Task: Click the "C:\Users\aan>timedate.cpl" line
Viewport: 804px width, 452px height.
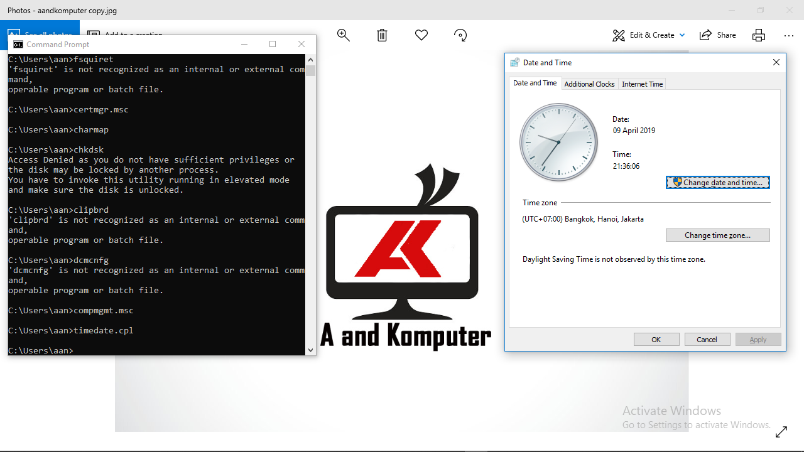Action: 71,330
